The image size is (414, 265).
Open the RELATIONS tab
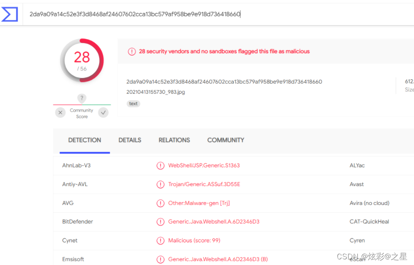point(174,140)
